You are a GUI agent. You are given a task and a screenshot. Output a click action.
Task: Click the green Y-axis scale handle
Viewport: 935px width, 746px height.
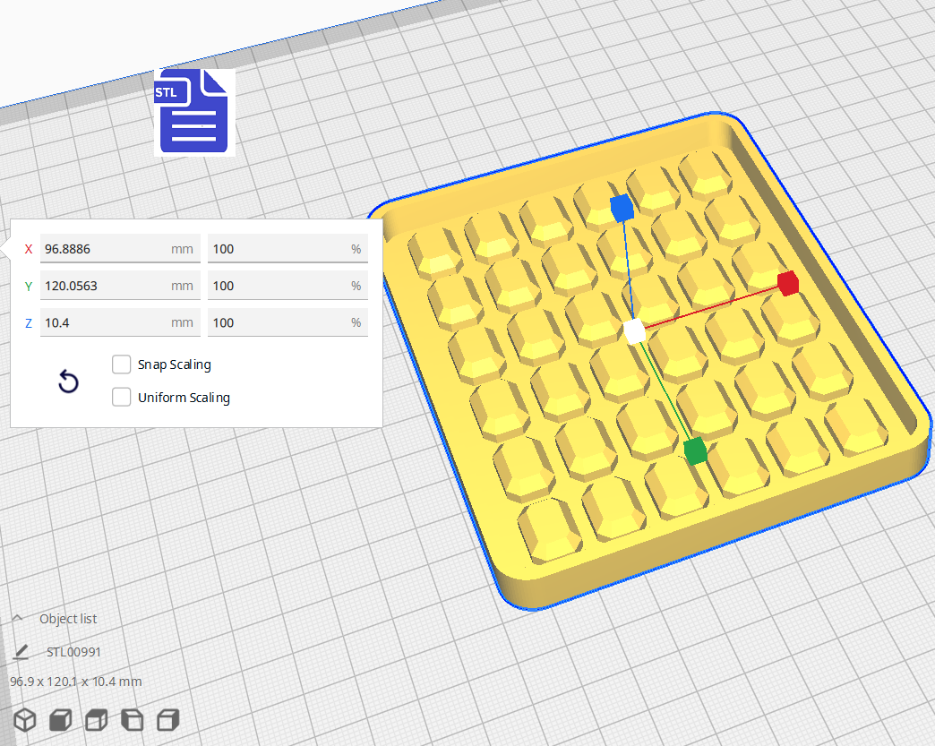tap(697, 451)
